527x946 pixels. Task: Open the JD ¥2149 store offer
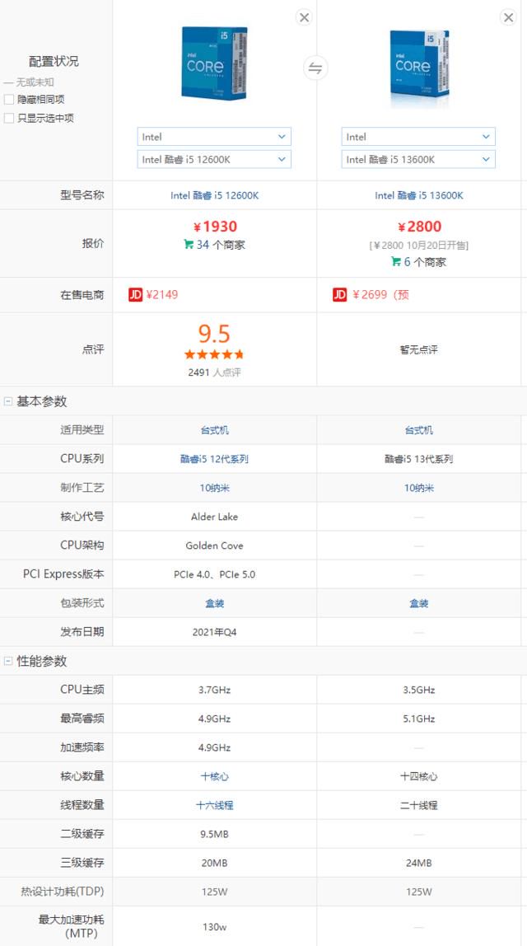click(161, 294)
